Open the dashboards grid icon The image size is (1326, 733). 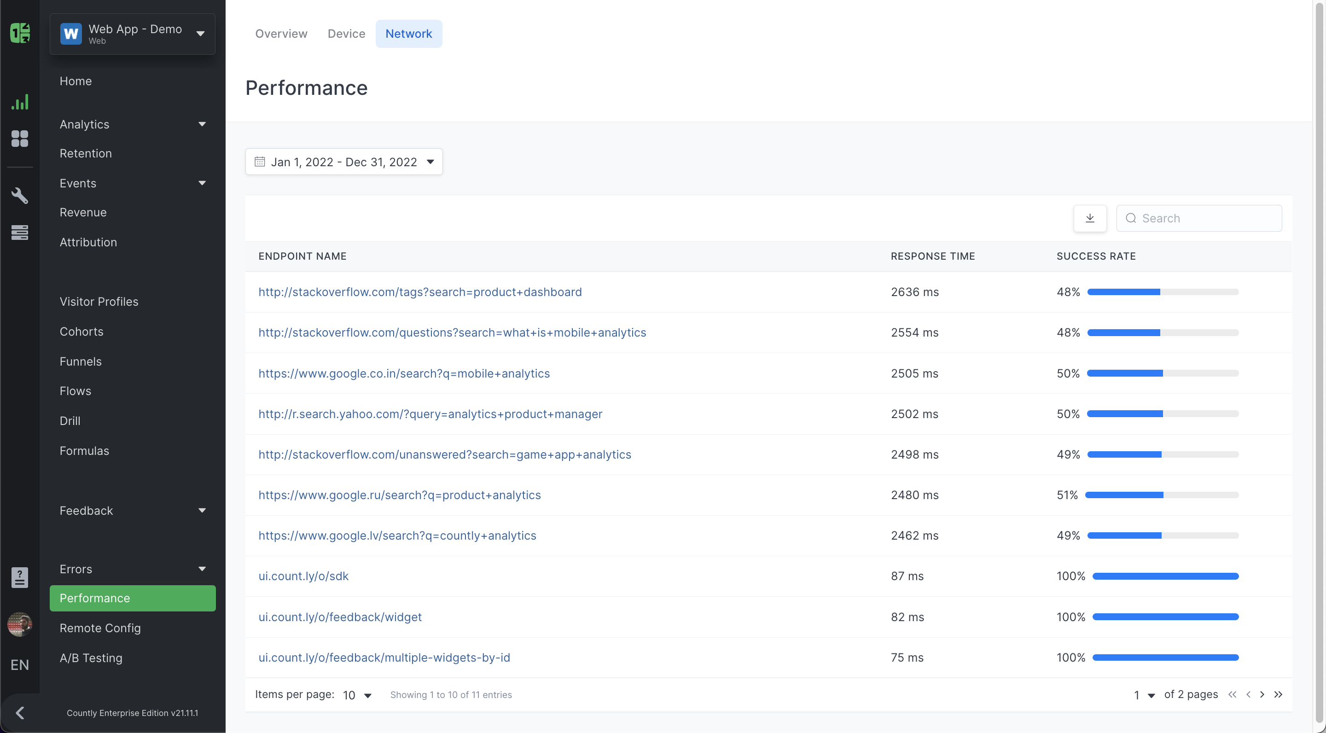[19, 139]
